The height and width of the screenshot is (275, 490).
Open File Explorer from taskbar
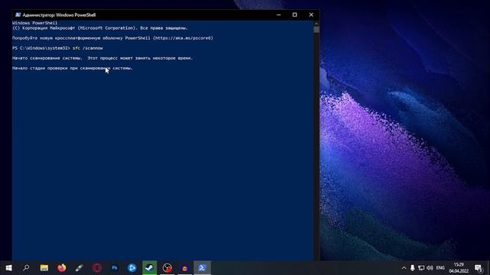click(x=44, y=268)
